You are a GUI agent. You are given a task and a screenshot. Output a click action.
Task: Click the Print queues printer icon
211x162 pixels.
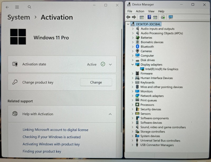[137, 100]
